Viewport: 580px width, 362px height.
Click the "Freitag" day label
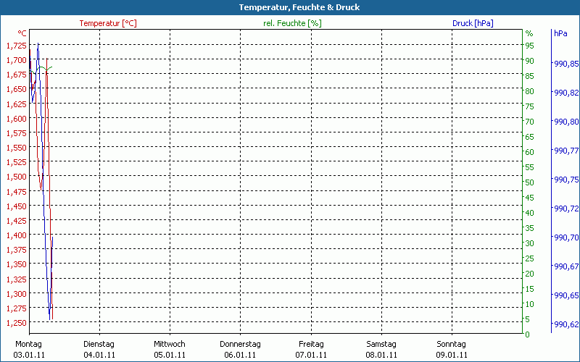(311, 344)
